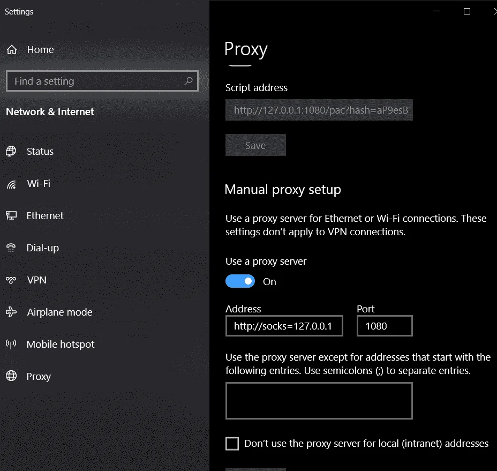
Task: Click the Use a proxy server label
Action: coord(266,261)
